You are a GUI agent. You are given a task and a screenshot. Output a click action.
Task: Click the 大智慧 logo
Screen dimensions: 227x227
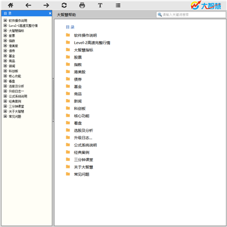point(206,5)
